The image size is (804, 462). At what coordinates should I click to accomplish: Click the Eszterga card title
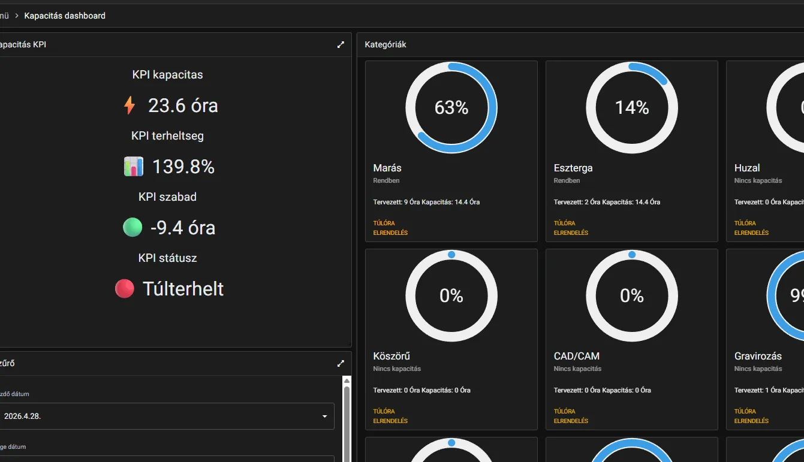(x=573, y=168)
